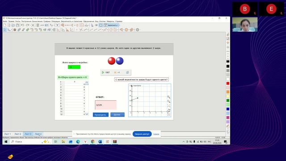Click participant B avatar tile

pos(245,9)
